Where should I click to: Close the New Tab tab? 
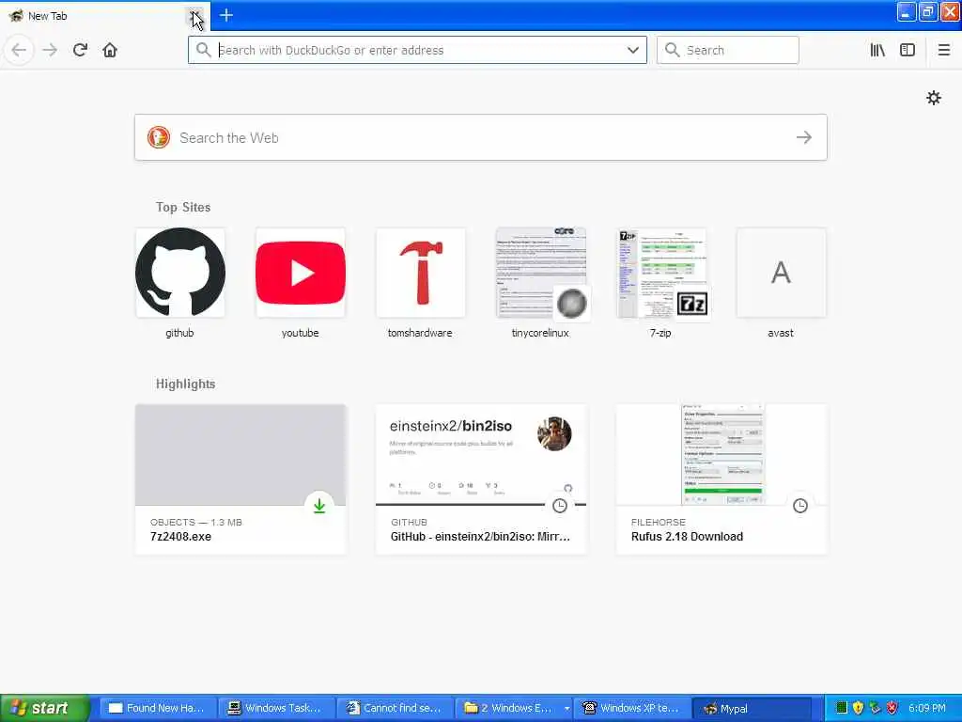pyautogui.click(x=194, y=15)
